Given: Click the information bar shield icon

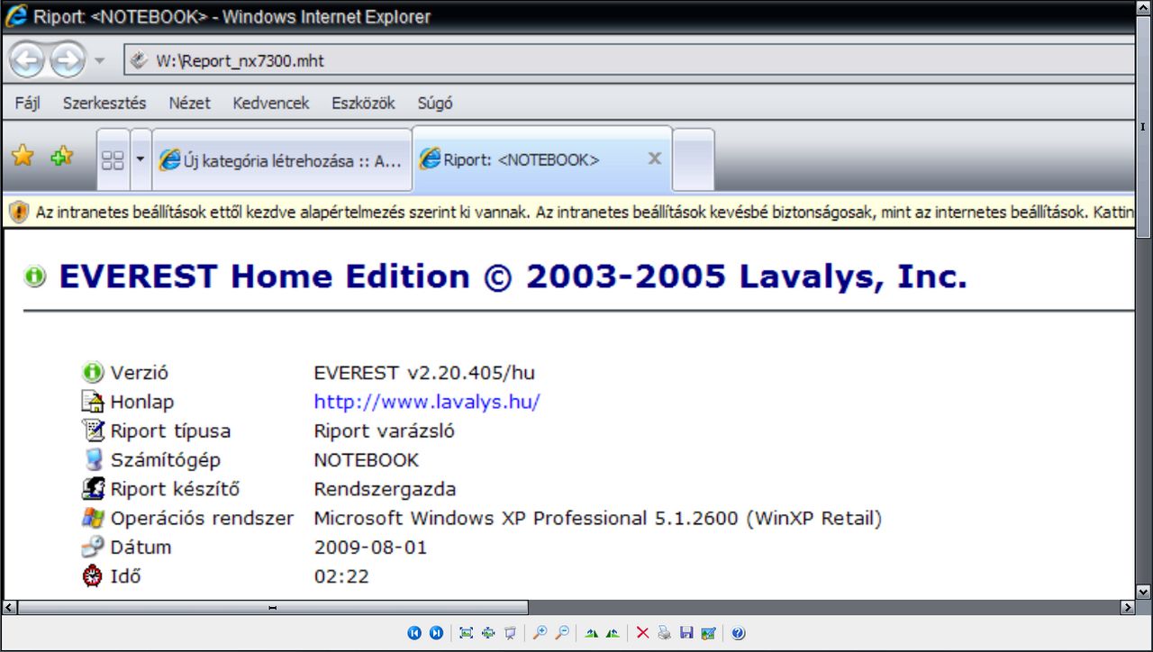Looking at the screenshot, I should pyautogui.click(x=19, y=213).
